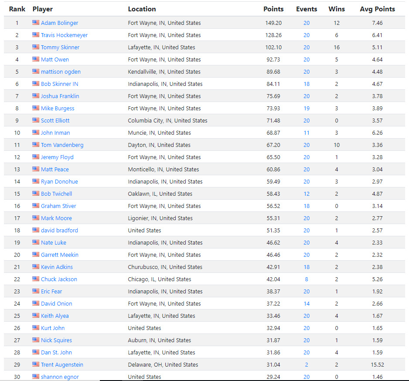Screen dimensions: 409x381
Task: Click the Points column header
Action: (273, 9)
